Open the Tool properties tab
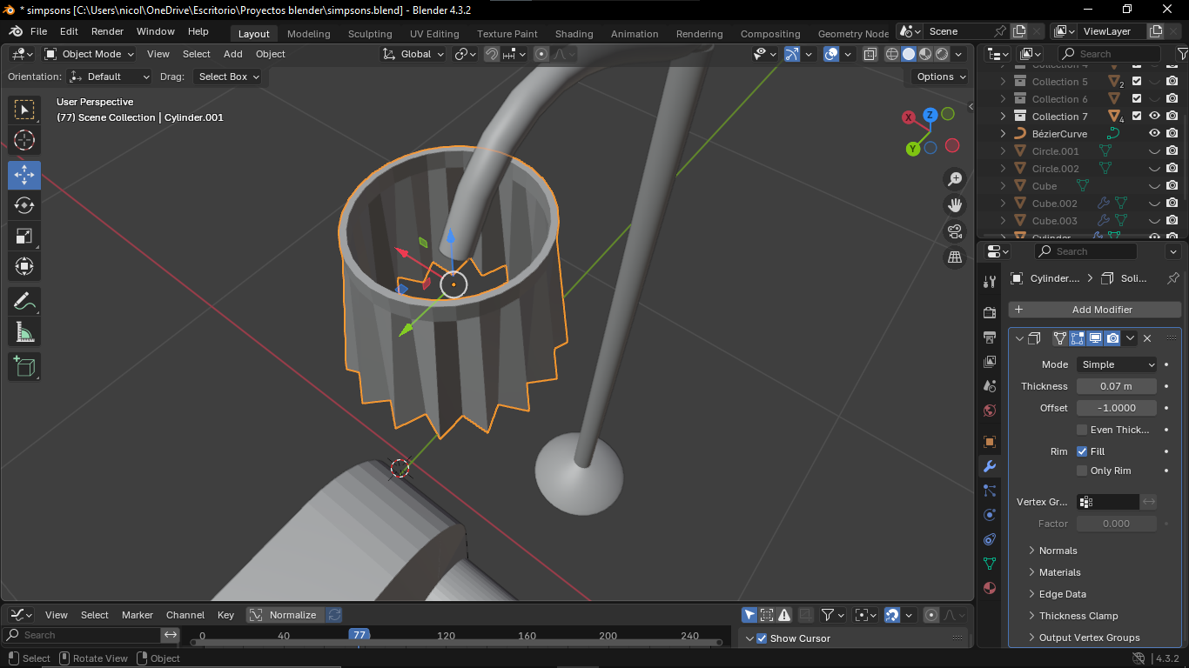The height and width of the screenshot is (668, 1189). pyautogui.click(x=990, y=282)
